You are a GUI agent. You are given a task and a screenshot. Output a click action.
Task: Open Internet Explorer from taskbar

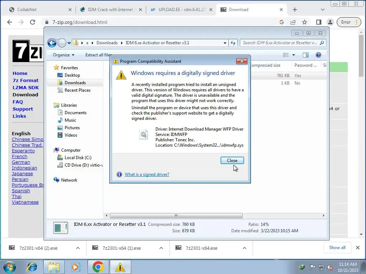point(32,267)
